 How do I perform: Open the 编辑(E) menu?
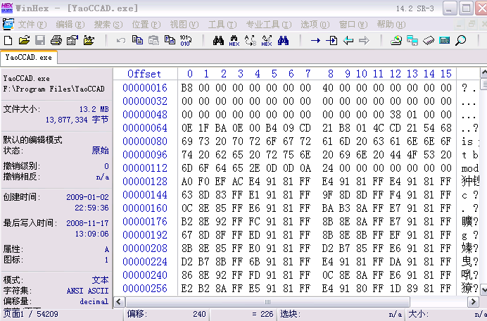(70, 25)
